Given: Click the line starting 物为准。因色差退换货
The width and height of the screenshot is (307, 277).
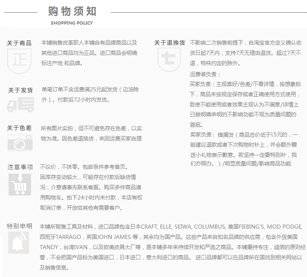Looking at the screenshot, I should point(91,138).
